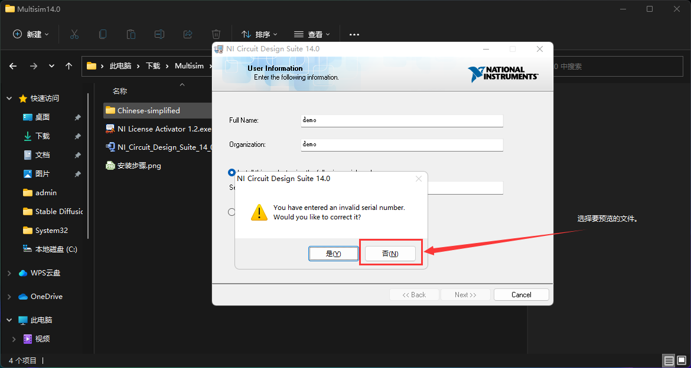Click the Copy icon in Explorer toolbar
The height and width of the screenshot is (368, 691).
click(x=103, y=34)
